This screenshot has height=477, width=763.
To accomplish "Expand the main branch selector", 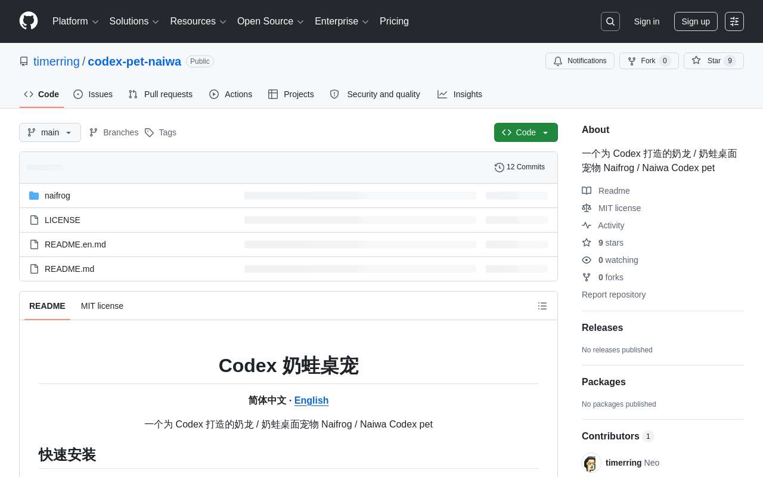I will 50,132.
